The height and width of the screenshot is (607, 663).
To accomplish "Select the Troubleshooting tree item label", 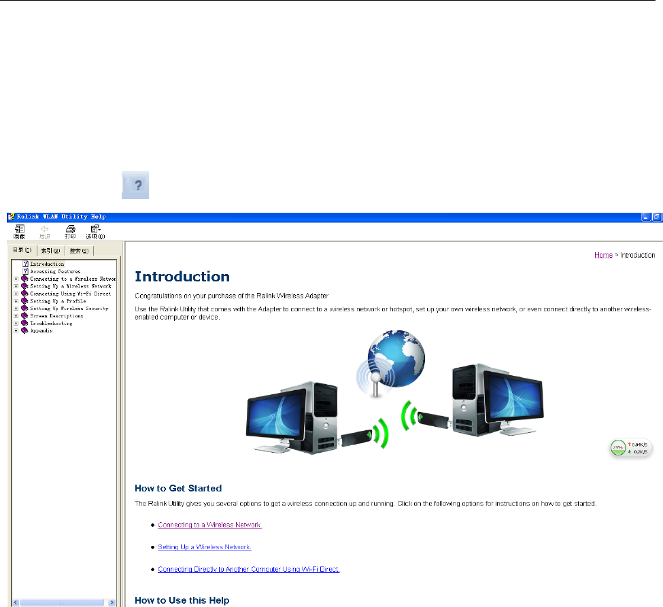I will pos(51,324).
